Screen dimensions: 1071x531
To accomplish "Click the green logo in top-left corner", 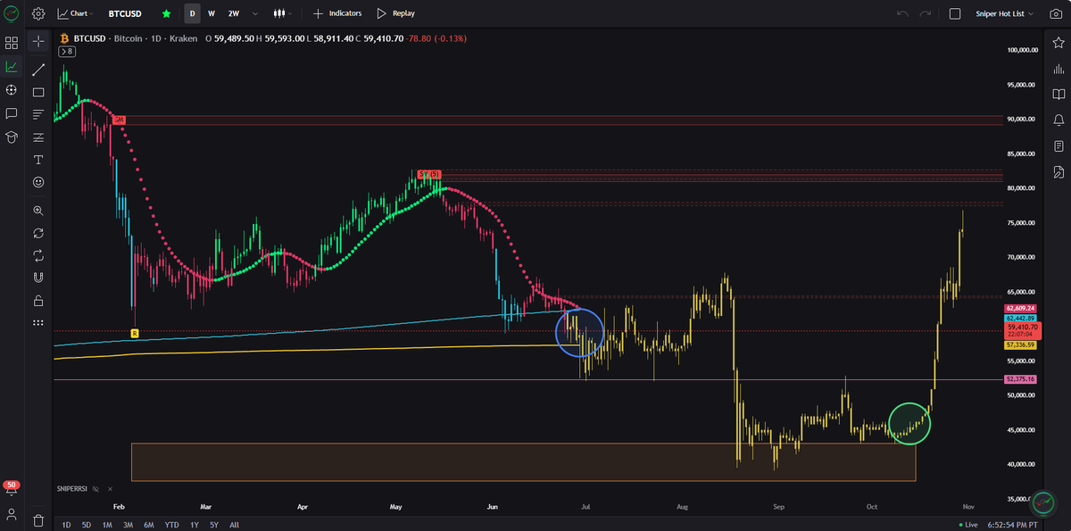I will pos(12,13).
